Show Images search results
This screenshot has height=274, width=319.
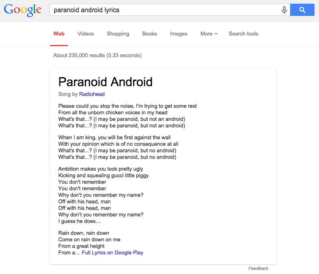pos(178,34)
